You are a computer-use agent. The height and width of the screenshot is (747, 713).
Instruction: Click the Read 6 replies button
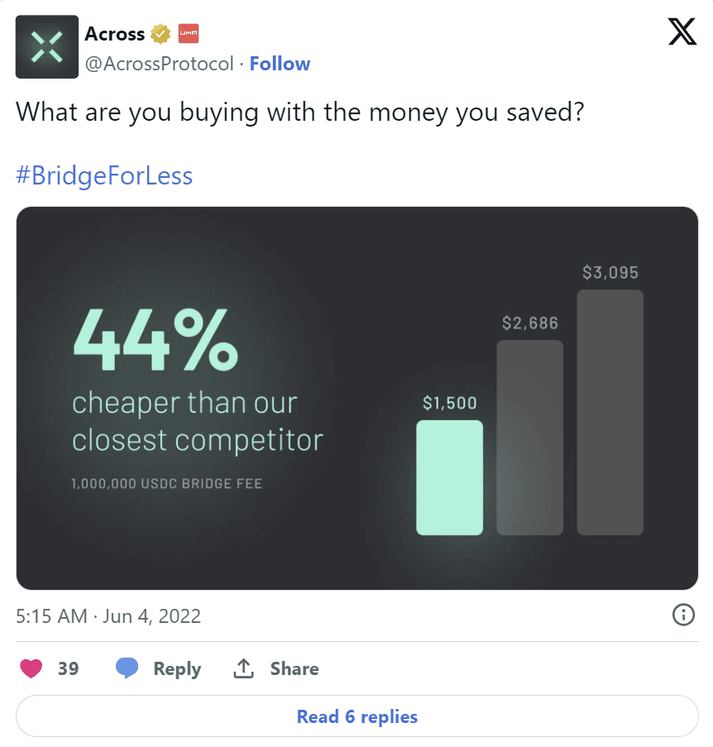point(356,716)
